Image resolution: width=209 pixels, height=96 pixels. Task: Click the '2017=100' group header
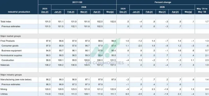(x=77, y=2)
